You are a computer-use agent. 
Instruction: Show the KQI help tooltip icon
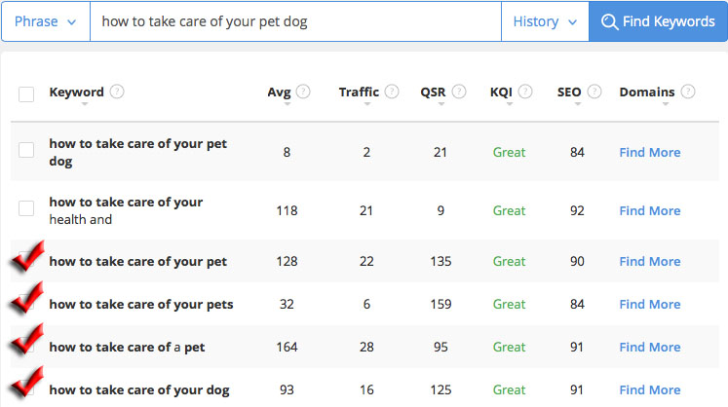(525, 92)
